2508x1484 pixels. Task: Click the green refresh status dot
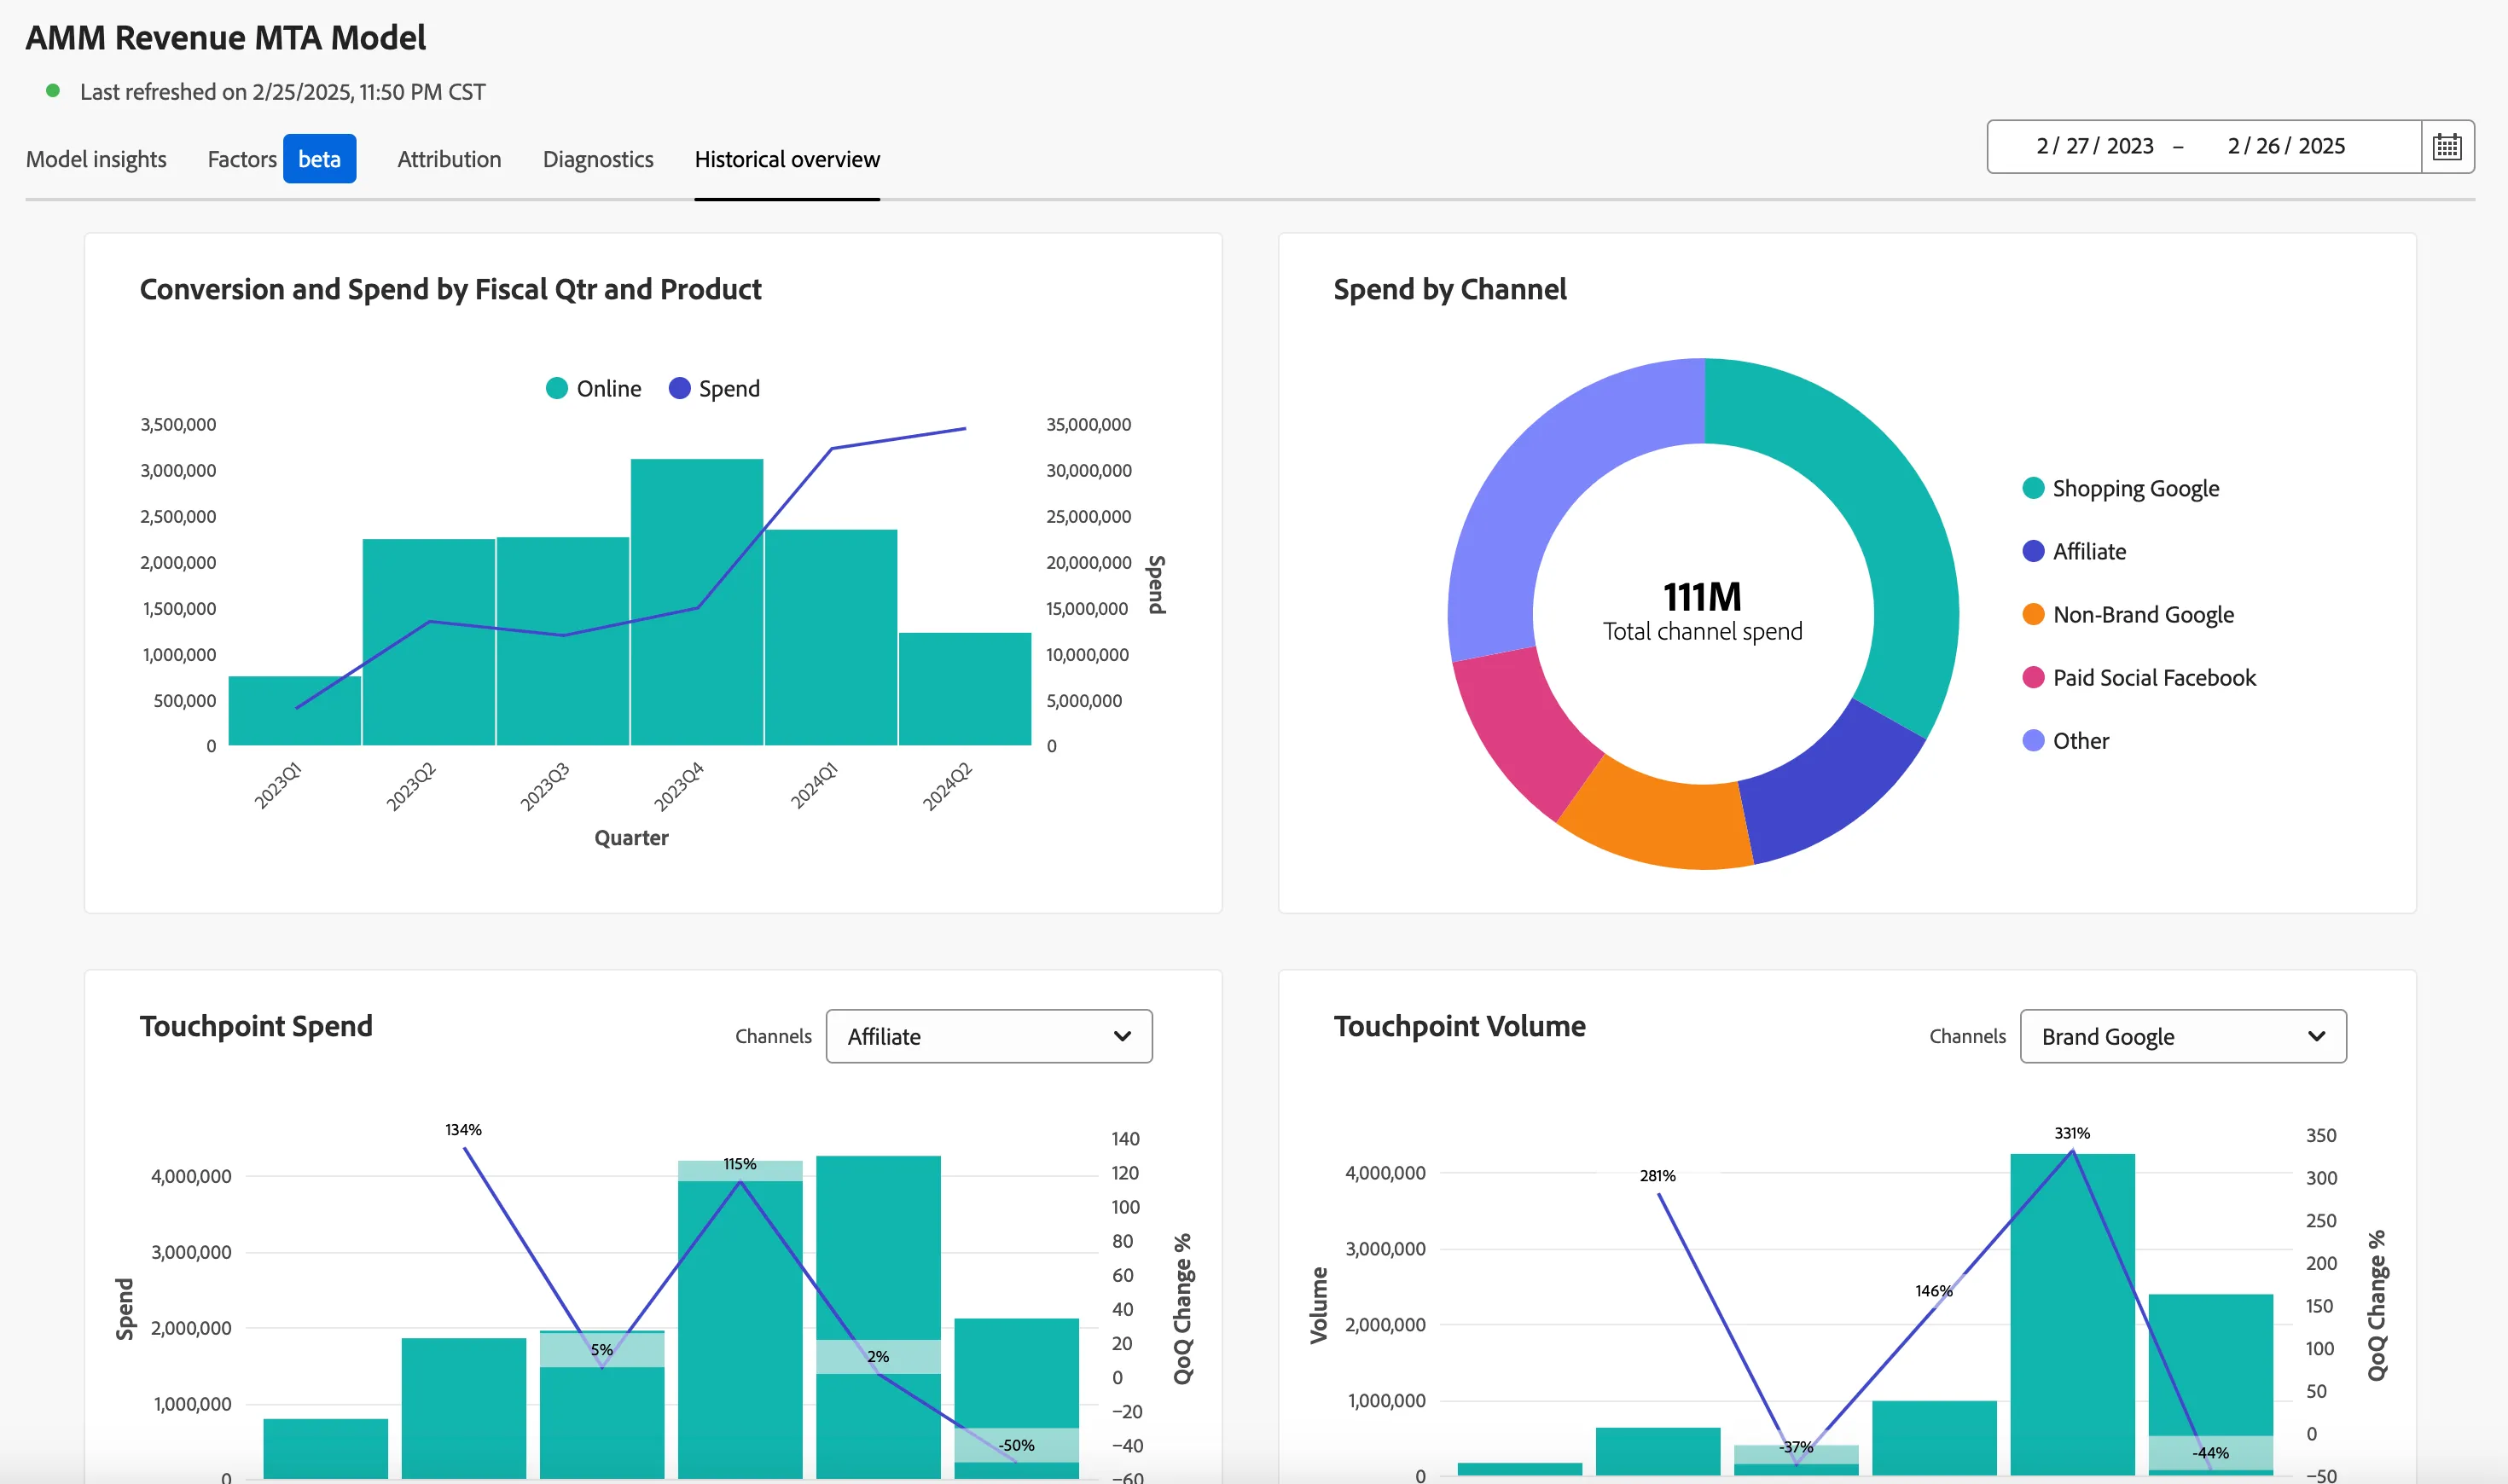(53, 91)
